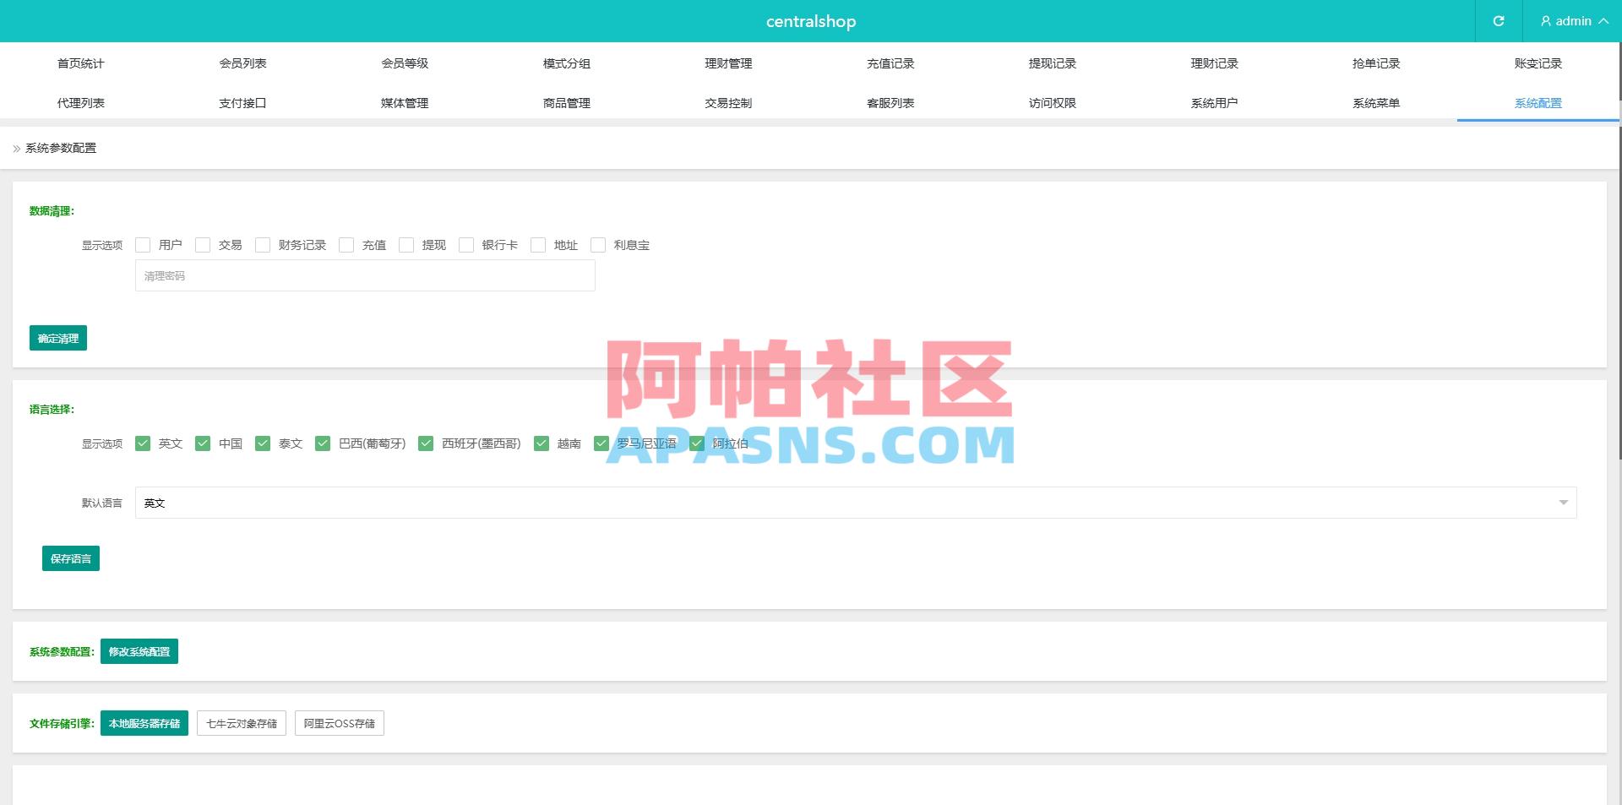The width and height of the screenshot is (1622, 805).
Task: Check the 用户 data cleanup checkbox
Action: [x=143, y=245]
